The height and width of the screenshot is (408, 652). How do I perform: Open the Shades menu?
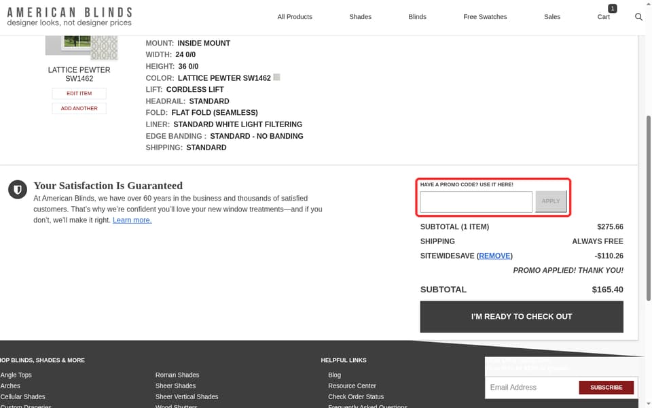pyautogui.click(x=360, y=16)
